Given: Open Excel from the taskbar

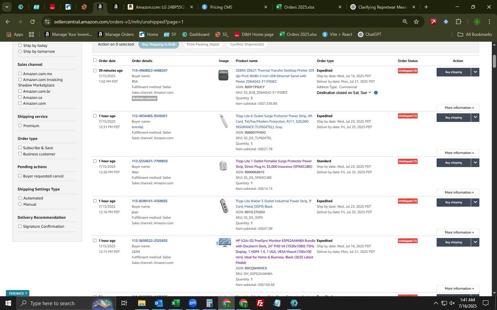Looking at the screenshot, I should click(175, 303).
